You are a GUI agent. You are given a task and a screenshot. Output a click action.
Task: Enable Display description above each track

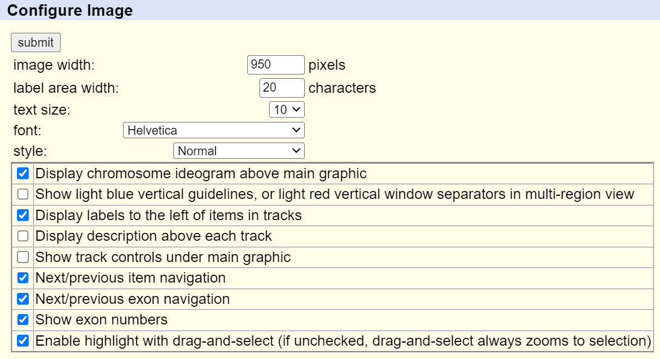[23, 237]
